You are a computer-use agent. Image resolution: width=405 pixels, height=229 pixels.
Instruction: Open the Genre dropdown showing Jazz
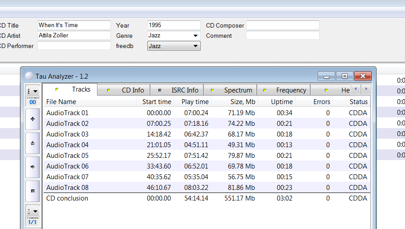tap(174, 36)
